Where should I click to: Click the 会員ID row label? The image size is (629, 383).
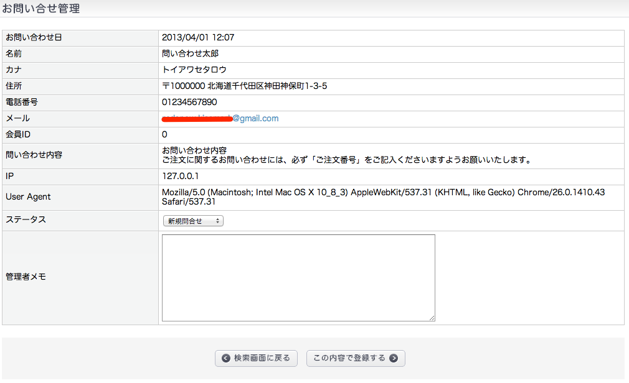coord(18,135)
